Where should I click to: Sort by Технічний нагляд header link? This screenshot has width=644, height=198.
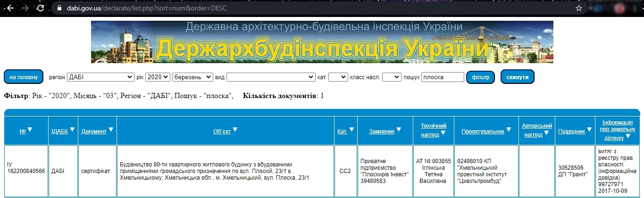433,130
